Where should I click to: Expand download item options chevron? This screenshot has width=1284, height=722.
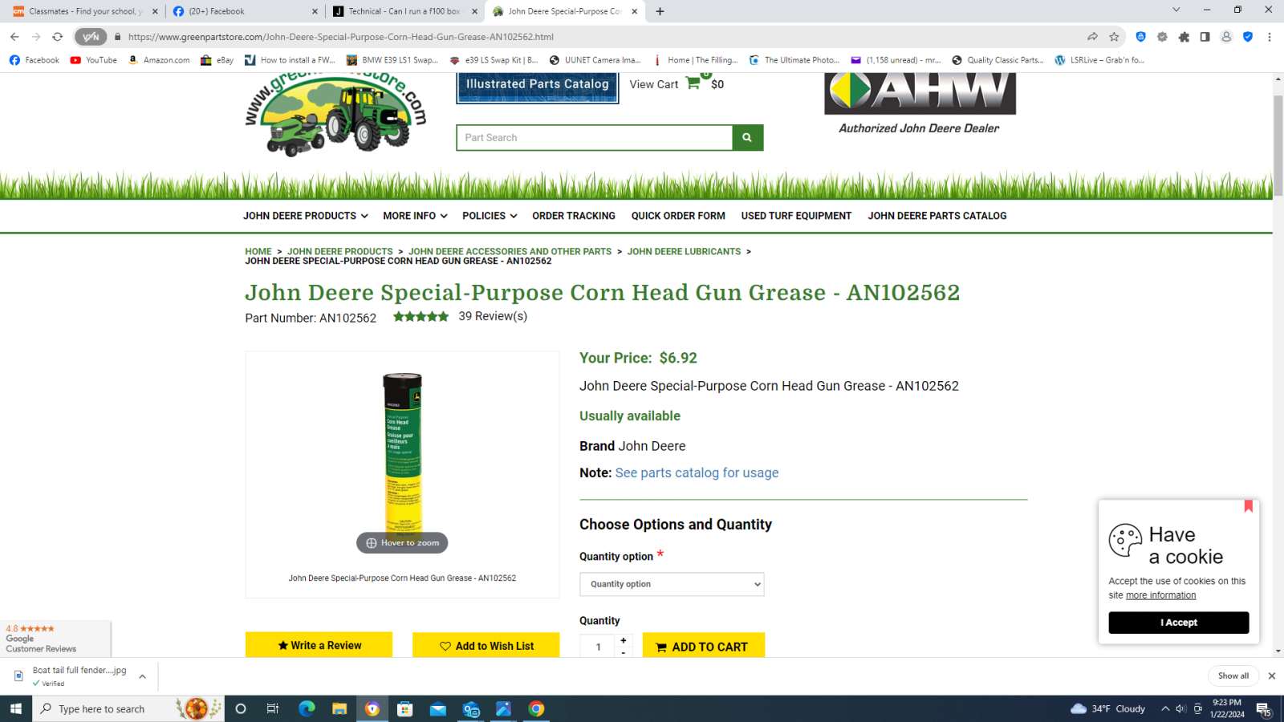coord(142,677)
